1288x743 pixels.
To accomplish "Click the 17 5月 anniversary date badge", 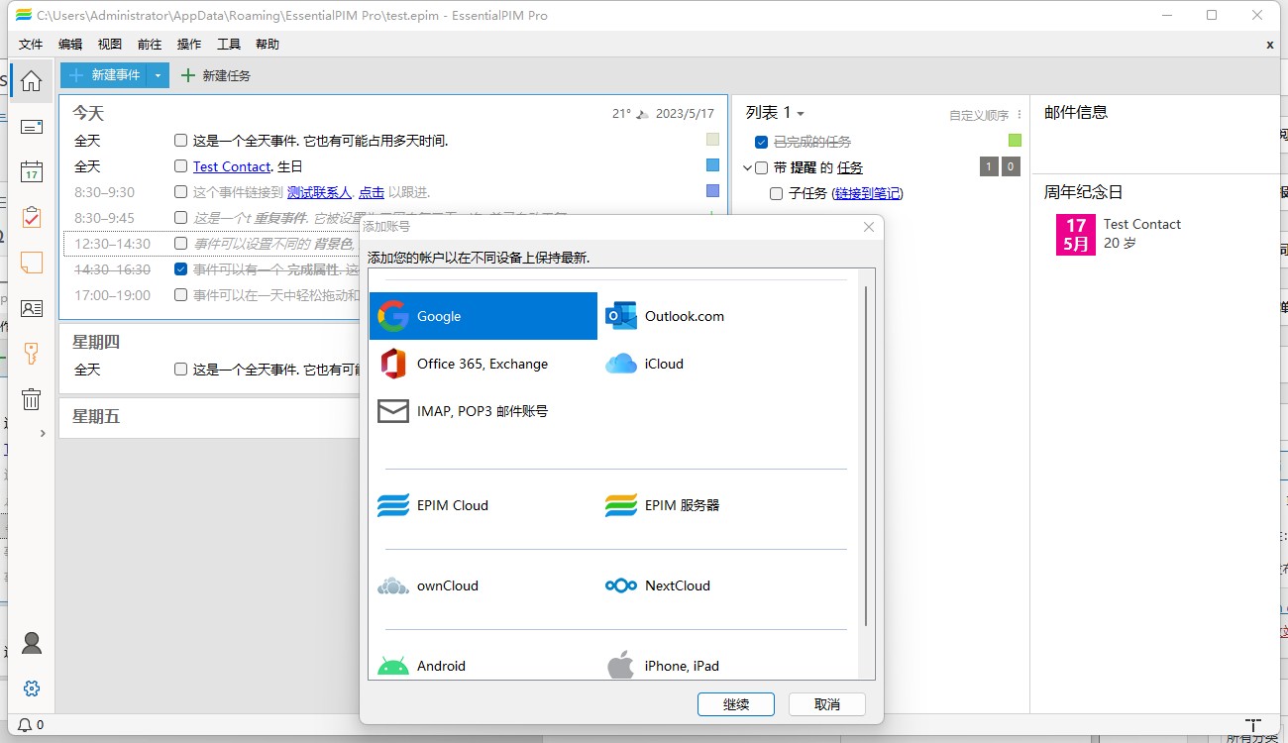I will coord(1076,234).
